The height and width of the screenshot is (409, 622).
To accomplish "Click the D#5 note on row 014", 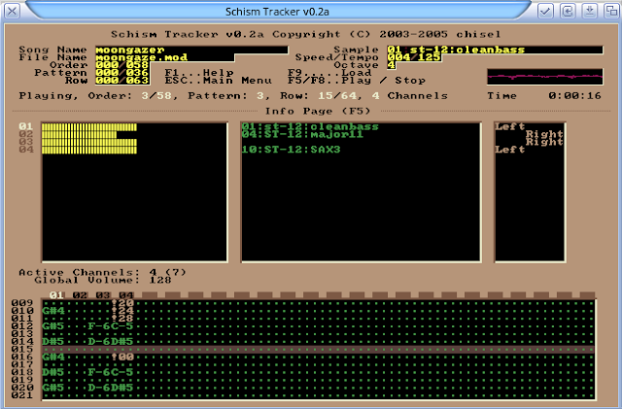I will [53, 342].
